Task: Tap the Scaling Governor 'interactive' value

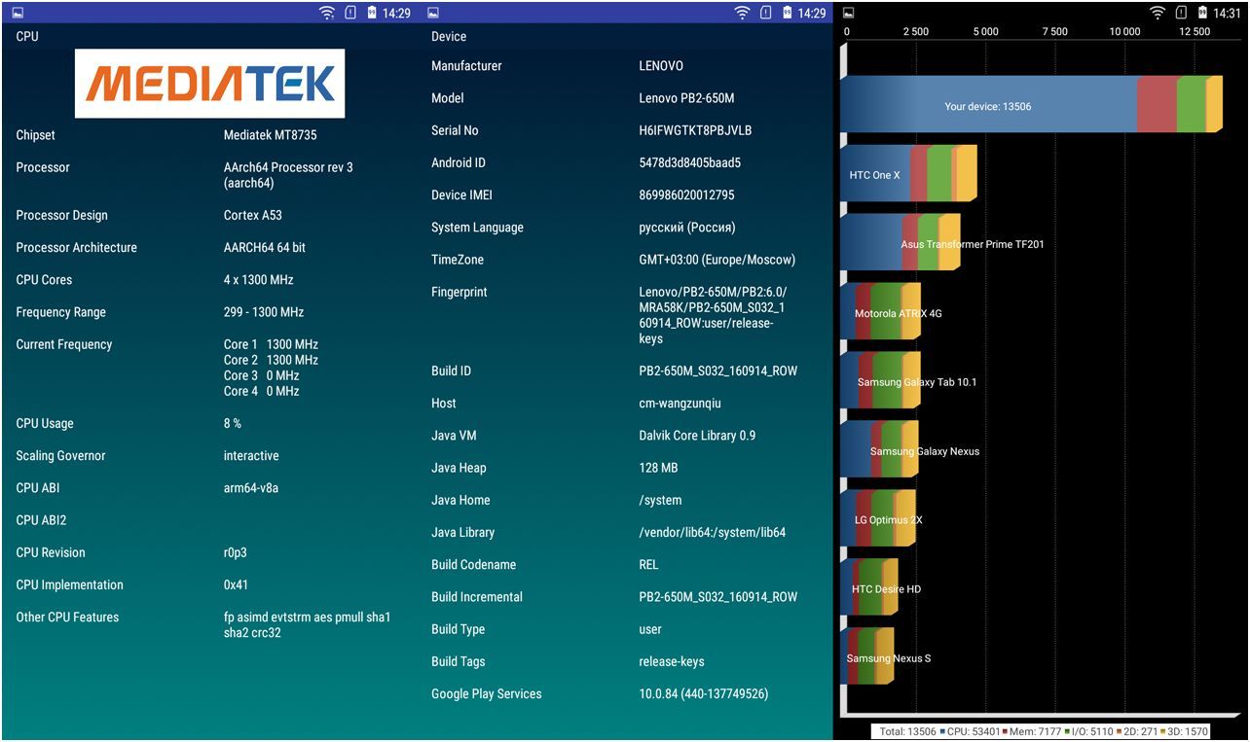Action: (x=251, y=456)
